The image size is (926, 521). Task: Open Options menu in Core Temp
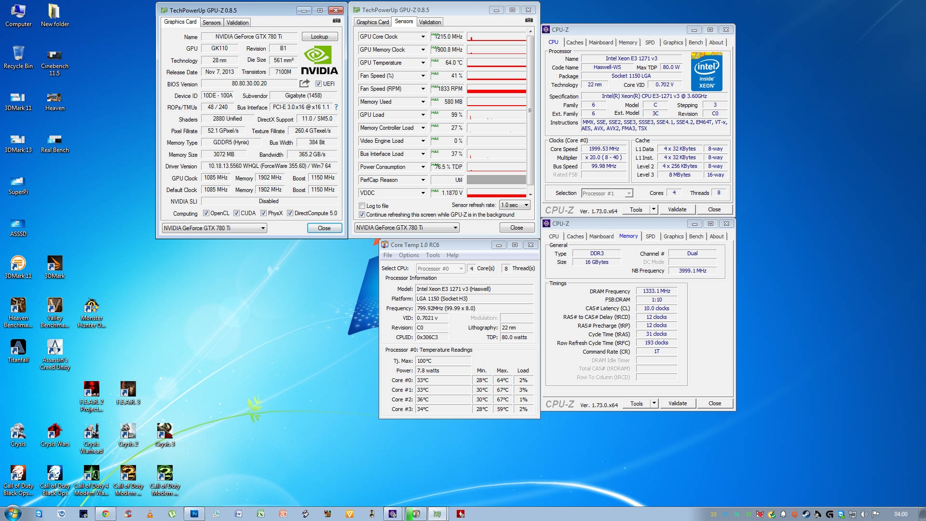coord(409,255)
